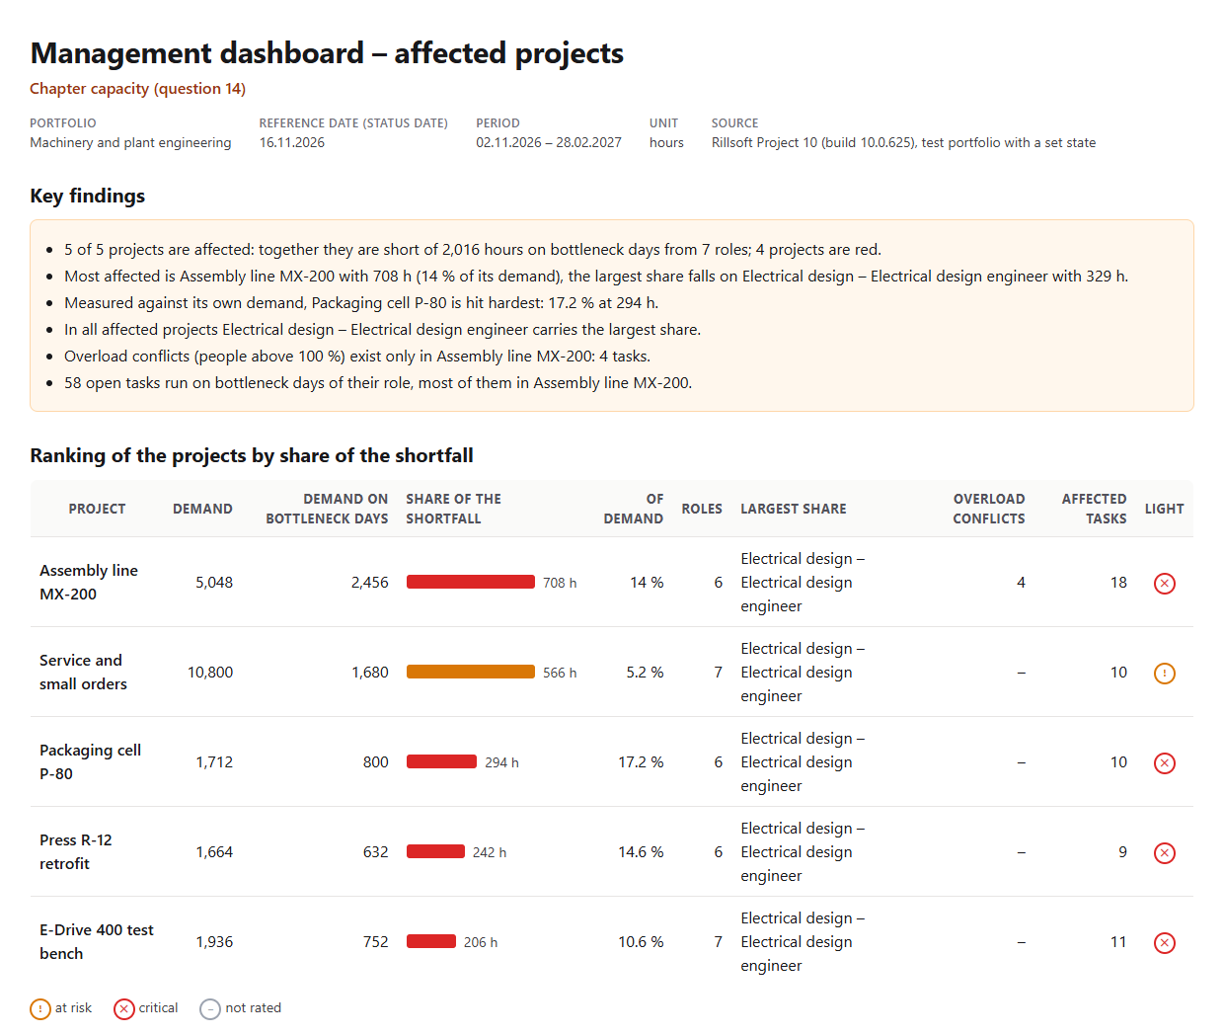
Task: Click the demand value 1,936
Action: pos(214,942)
